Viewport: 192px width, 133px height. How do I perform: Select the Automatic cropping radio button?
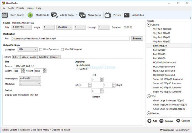(x=77, y=65)
